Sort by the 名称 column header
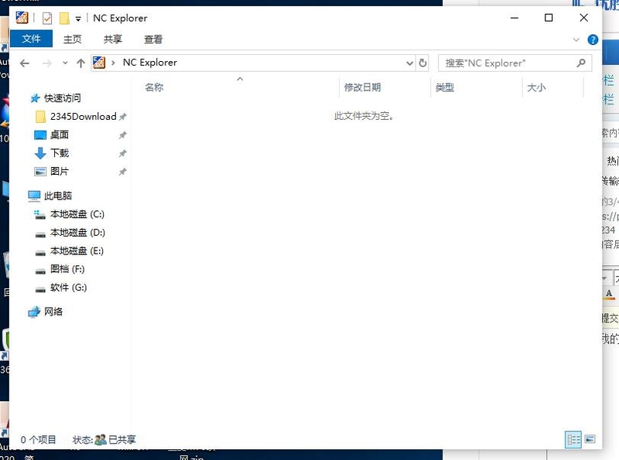 pyautogui.click(x=154, y=87)
